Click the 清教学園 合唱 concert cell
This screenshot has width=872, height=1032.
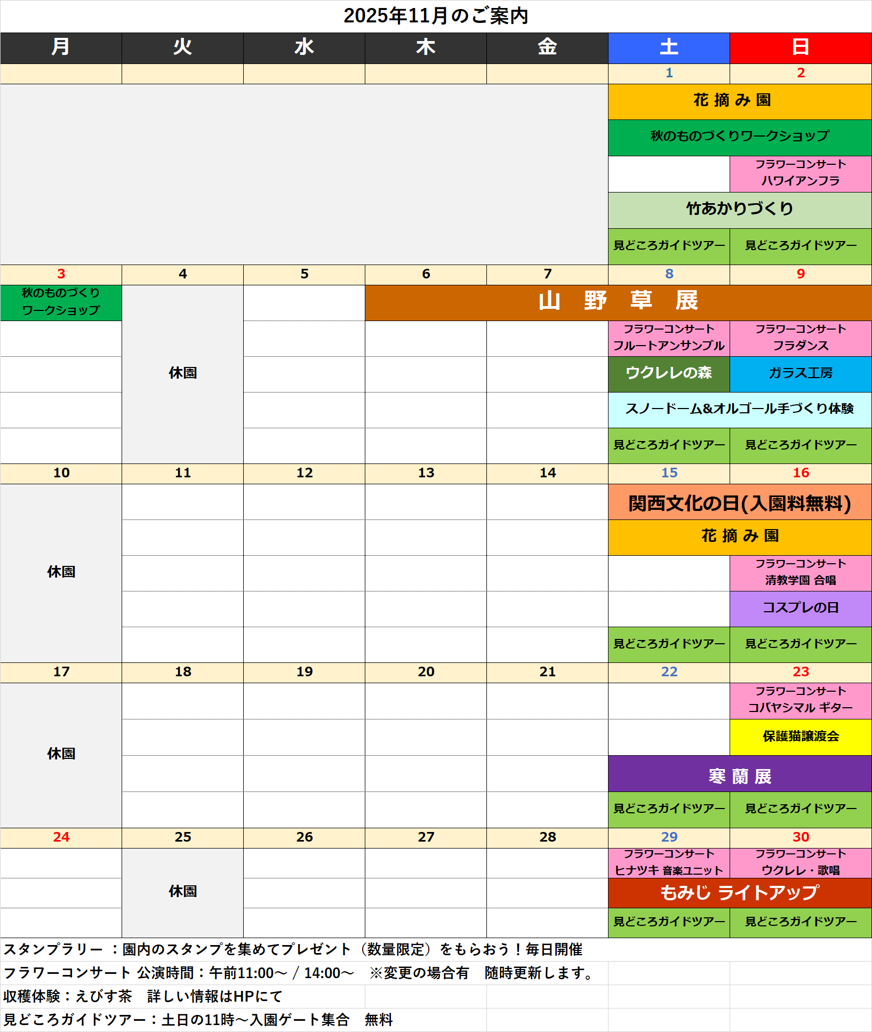[800, 572]
